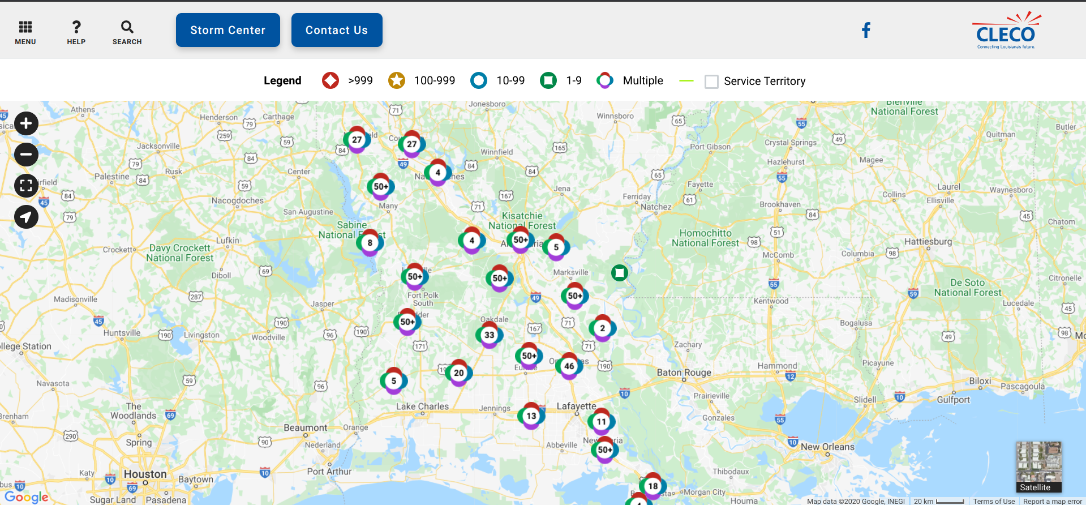Screen dimensions: 1086x505
Task: Select the 50+ cluster near Many
Action: tap(381, 187)
